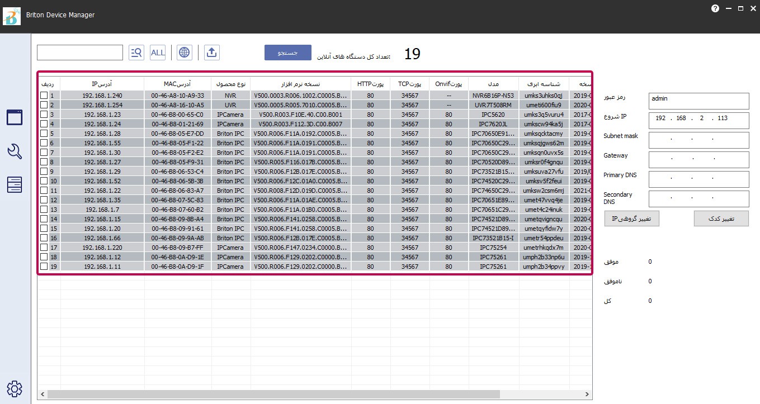This screenshot has width=760, height=404.
Task: Click the search filter icon in the toolbar
Action: (x=136, y=53)
